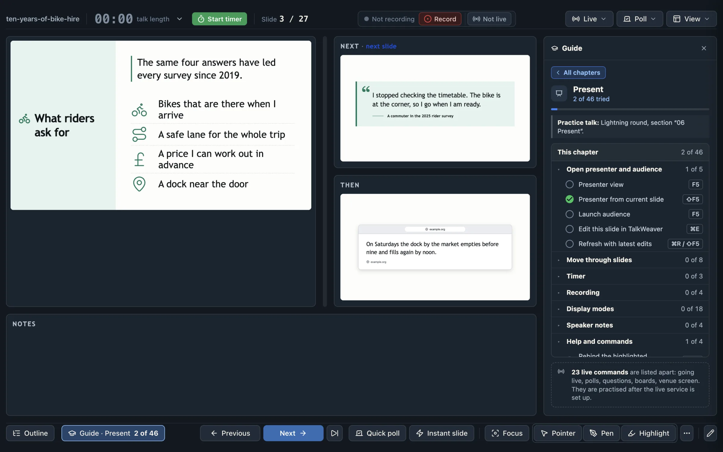Open the Live dropdown menu
723x452 pixels.
[589, 19]
